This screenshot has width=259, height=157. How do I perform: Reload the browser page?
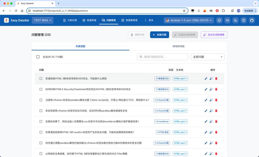click(x=16, y=11)
